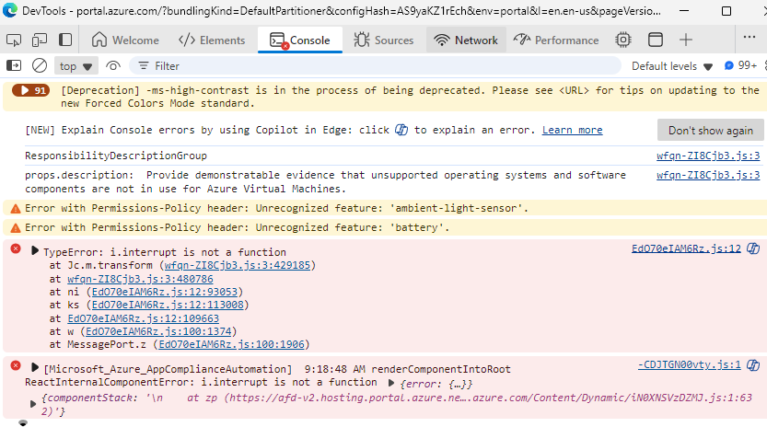Open EdO70eIAM6Rz.js:100:1374 stack link
The height and width of the screenshot is (427, 767).
click(x=158, y=331)
